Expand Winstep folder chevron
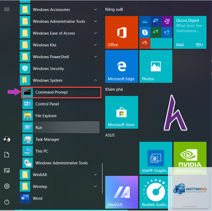The image size is (212, 211). coord(95,186)
